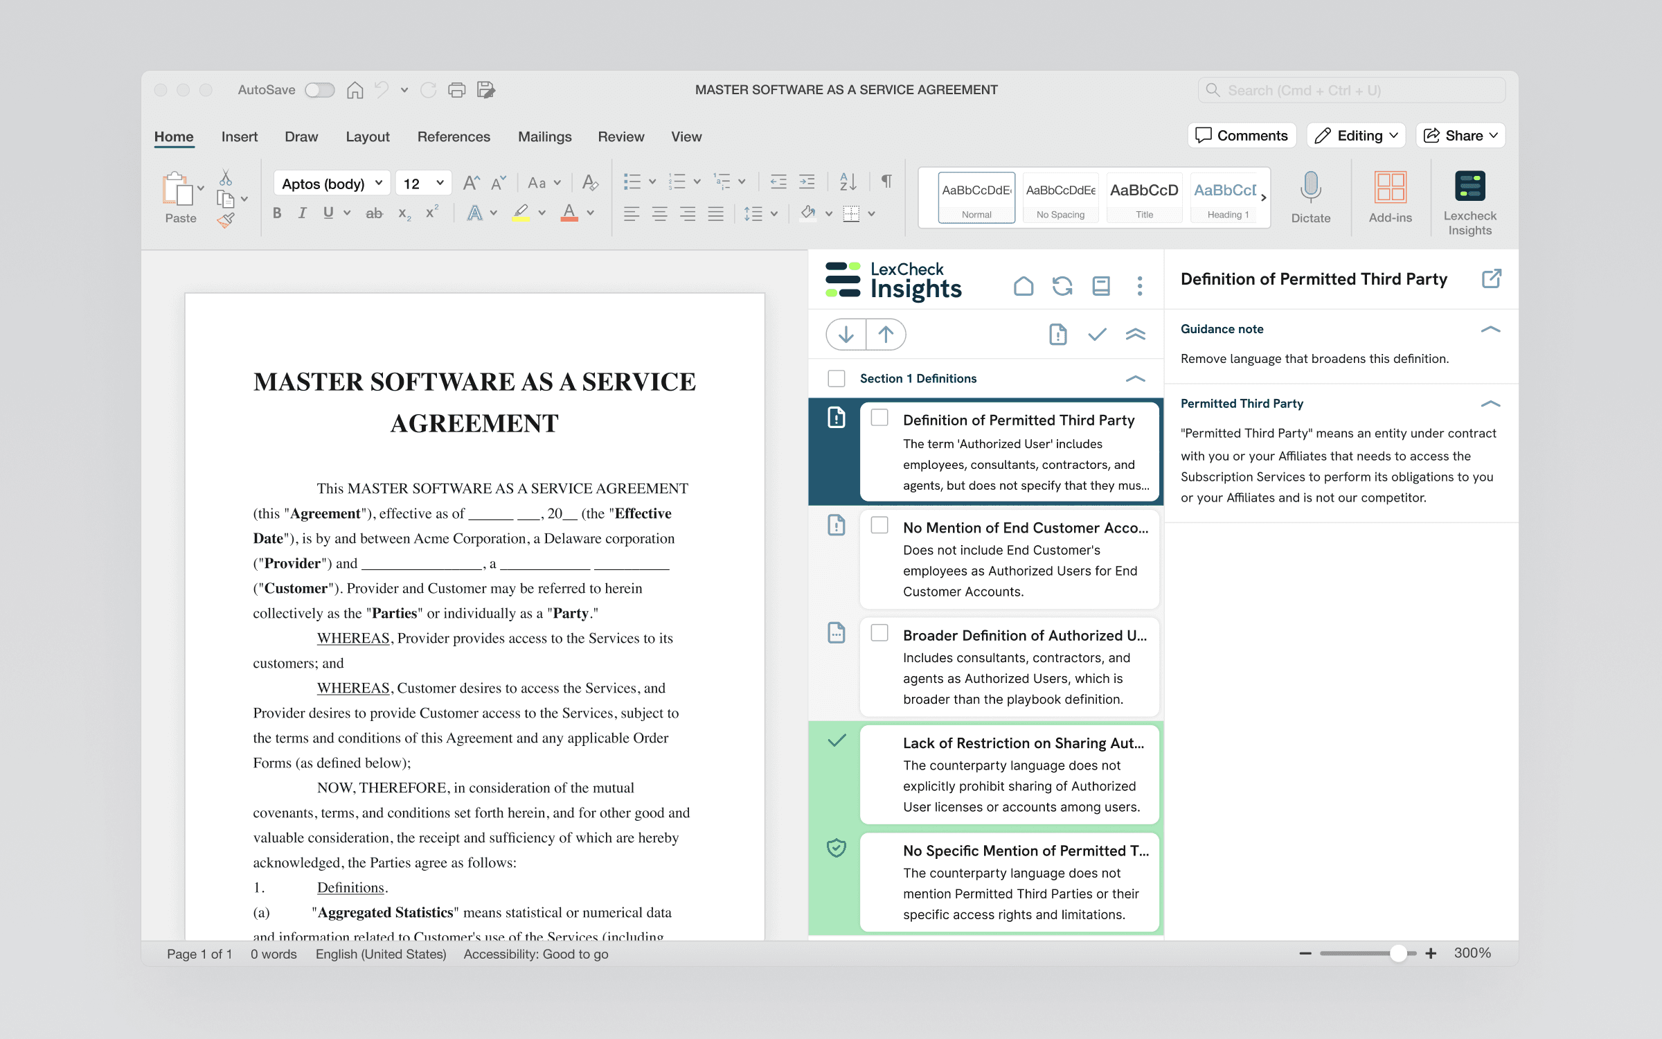
Task: Jump to the next issue with the down arrow
Action: tap(846, 335)
